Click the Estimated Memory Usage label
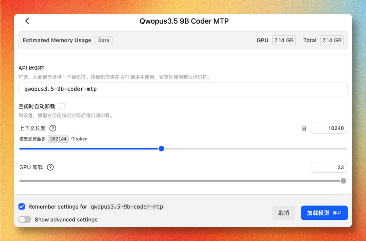This screenshot has height=241, width=366. click(57, 40)
